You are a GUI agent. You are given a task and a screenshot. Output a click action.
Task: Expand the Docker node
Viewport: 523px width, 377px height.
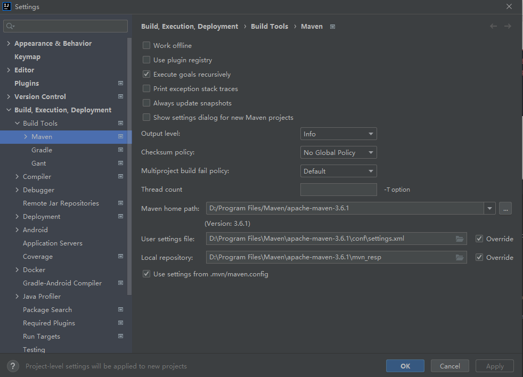(x=17, y=269)
